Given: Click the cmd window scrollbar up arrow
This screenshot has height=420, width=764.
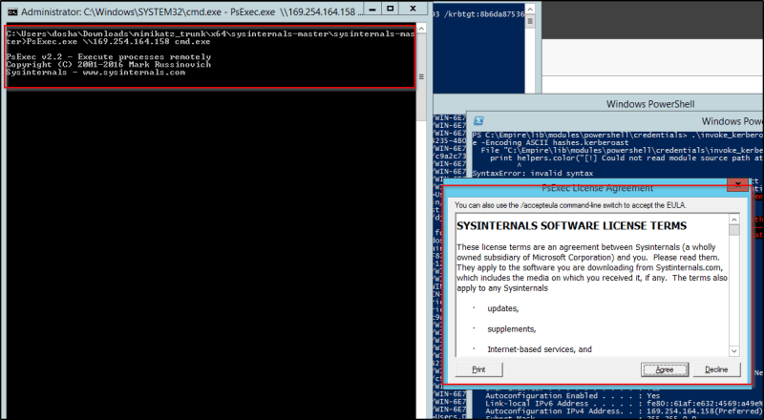Looking at the screenshot, I should tap(421, 29).
